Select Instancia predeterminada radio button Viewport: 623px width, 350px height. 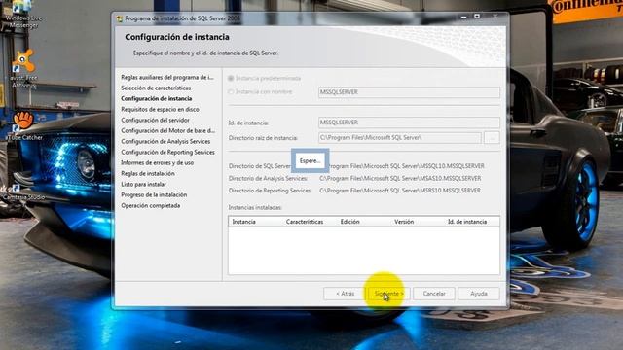[231, 78]
